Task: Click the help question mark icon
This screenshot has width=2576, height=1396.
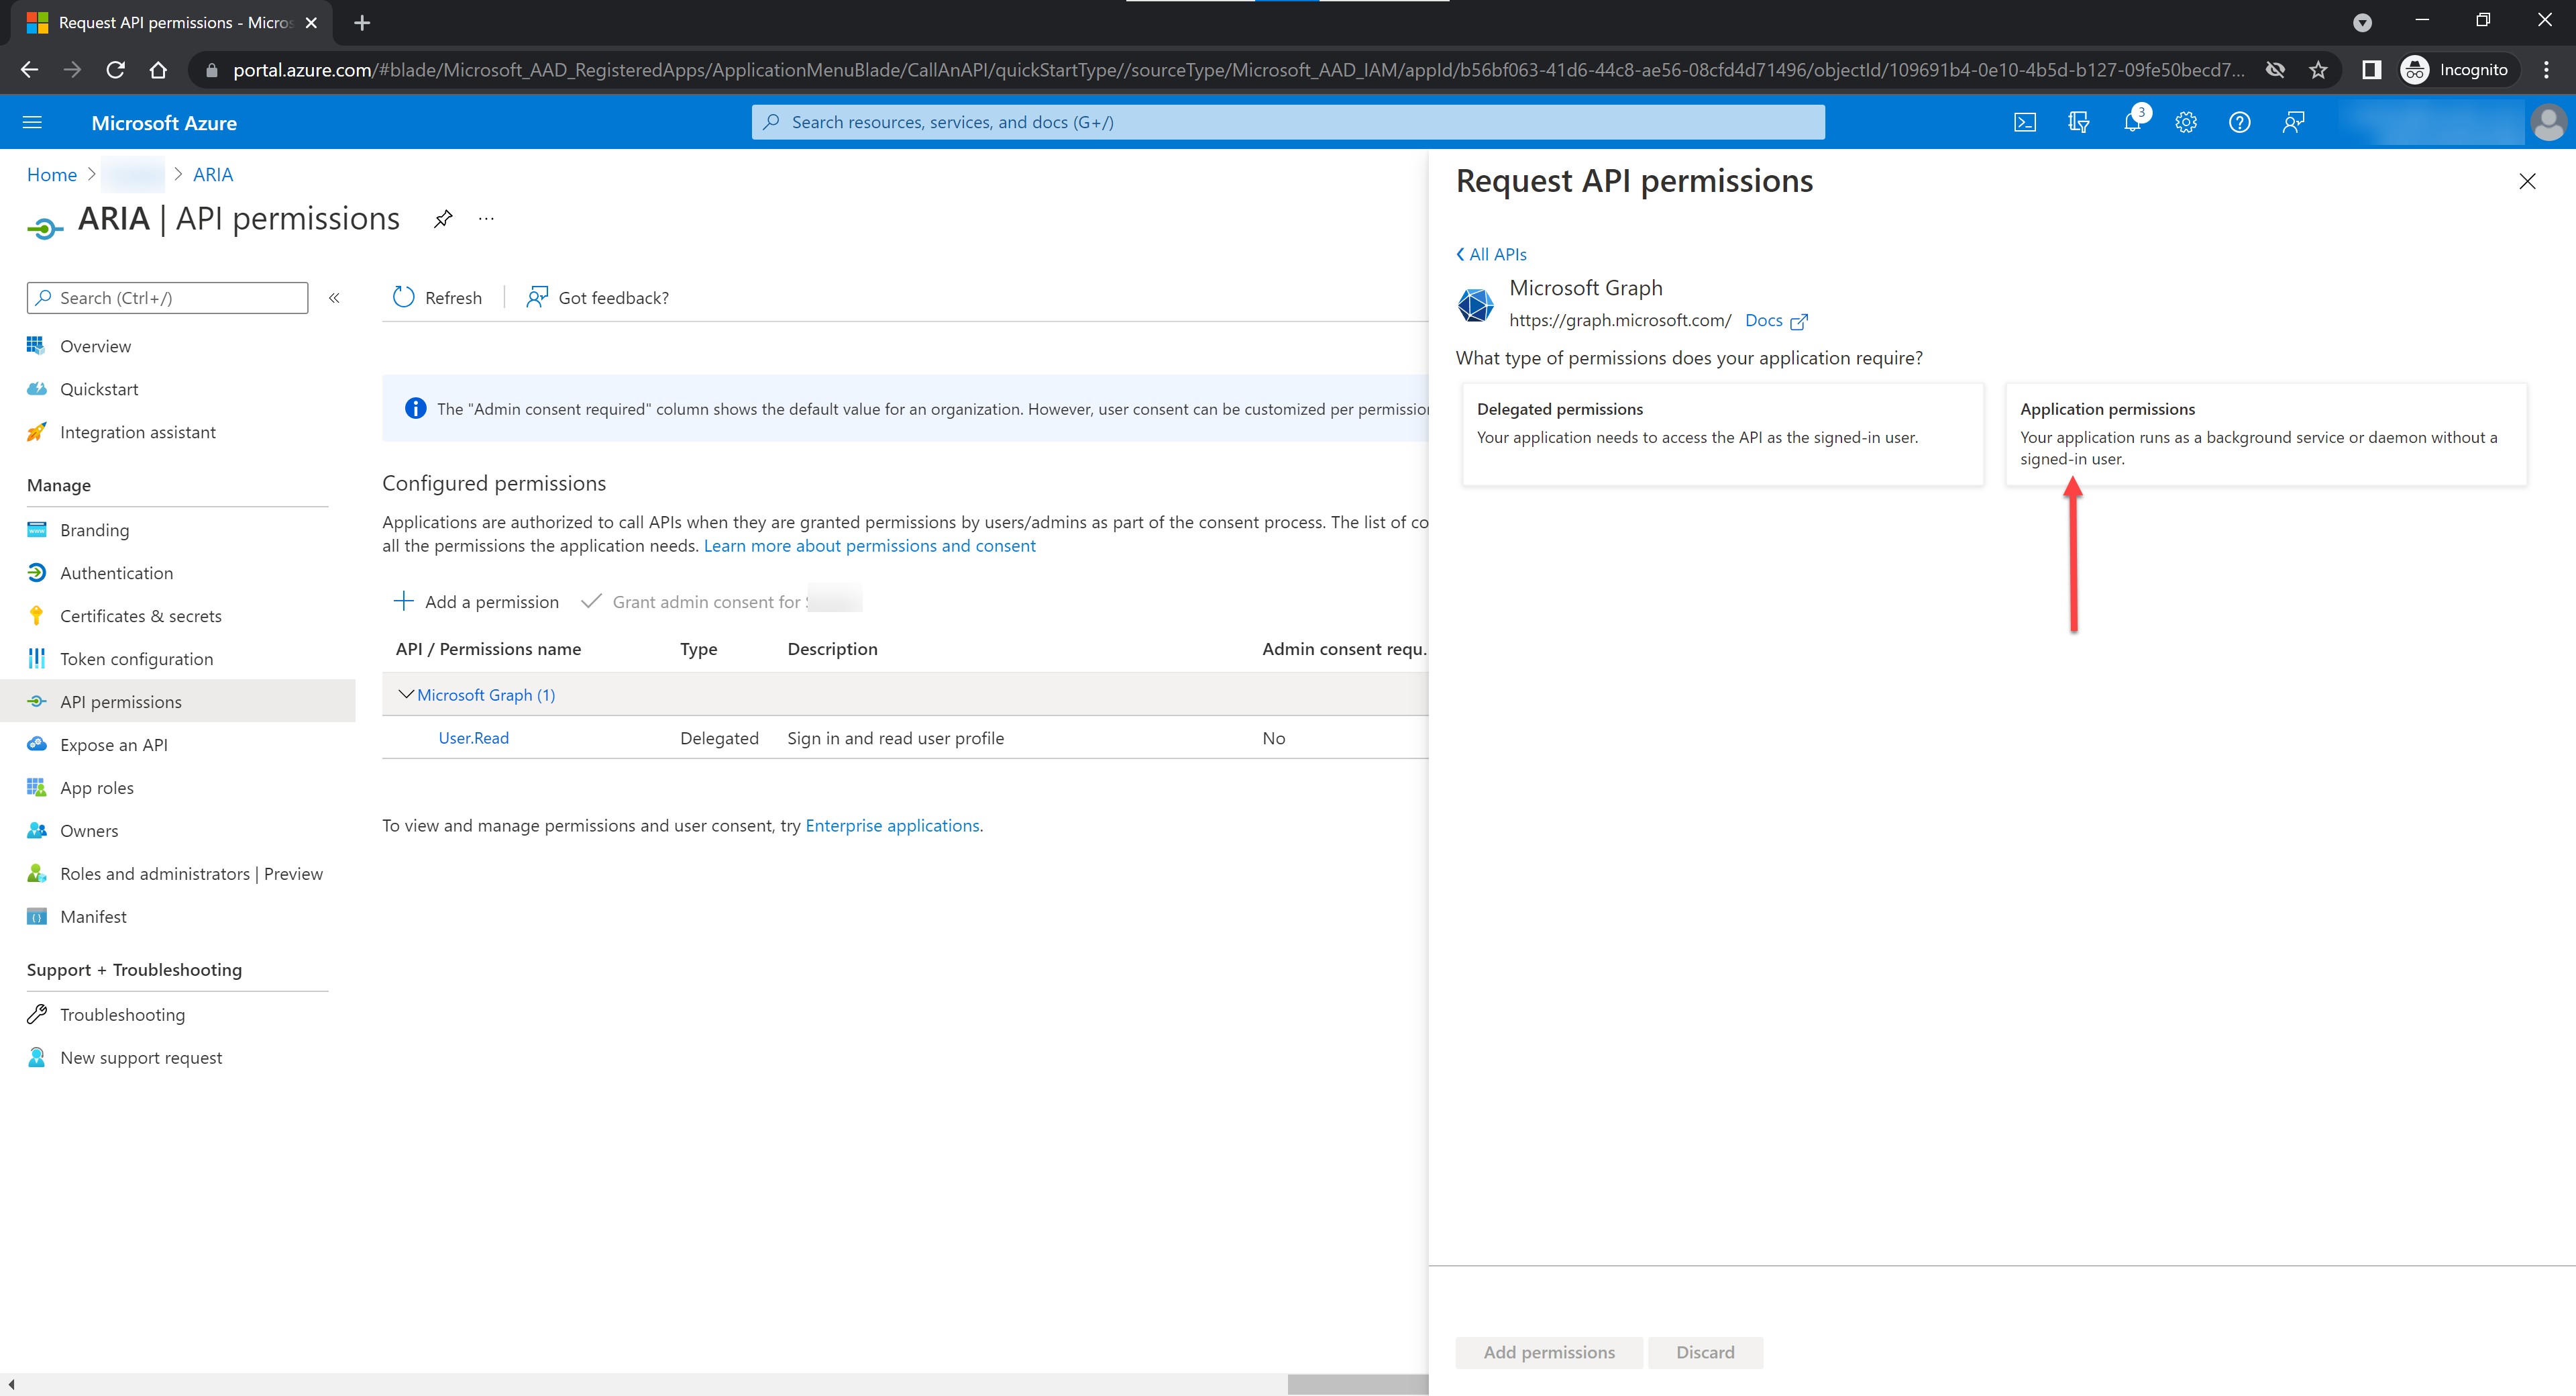Action: (2240, 122)
